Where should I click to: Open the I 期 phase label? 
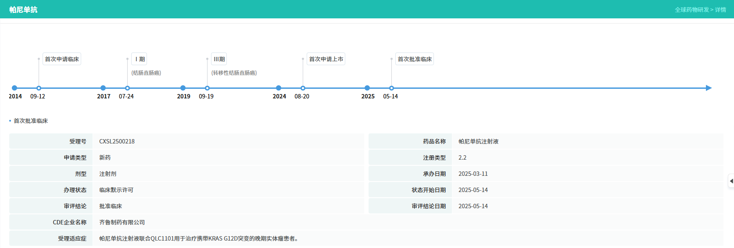pyautogui.click(x=139, y=59)
